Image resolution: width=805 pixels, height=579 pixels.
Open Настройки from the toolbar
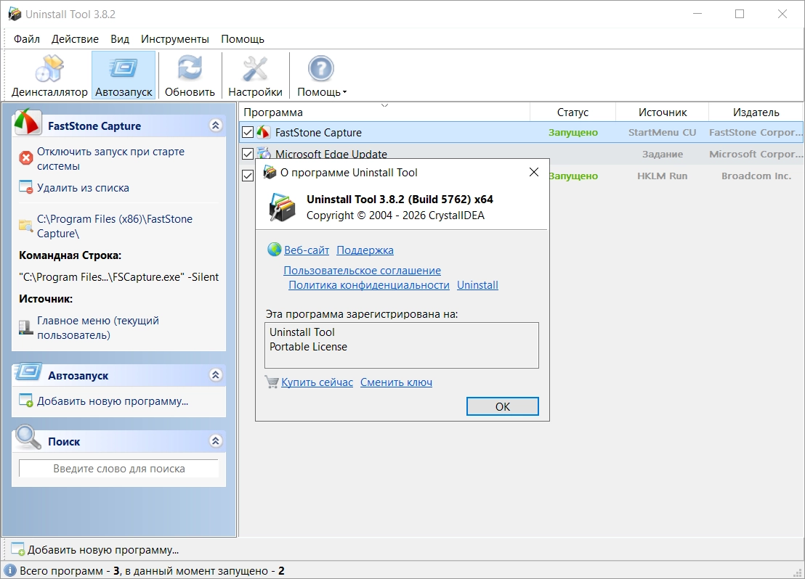[x=255, y=75]
